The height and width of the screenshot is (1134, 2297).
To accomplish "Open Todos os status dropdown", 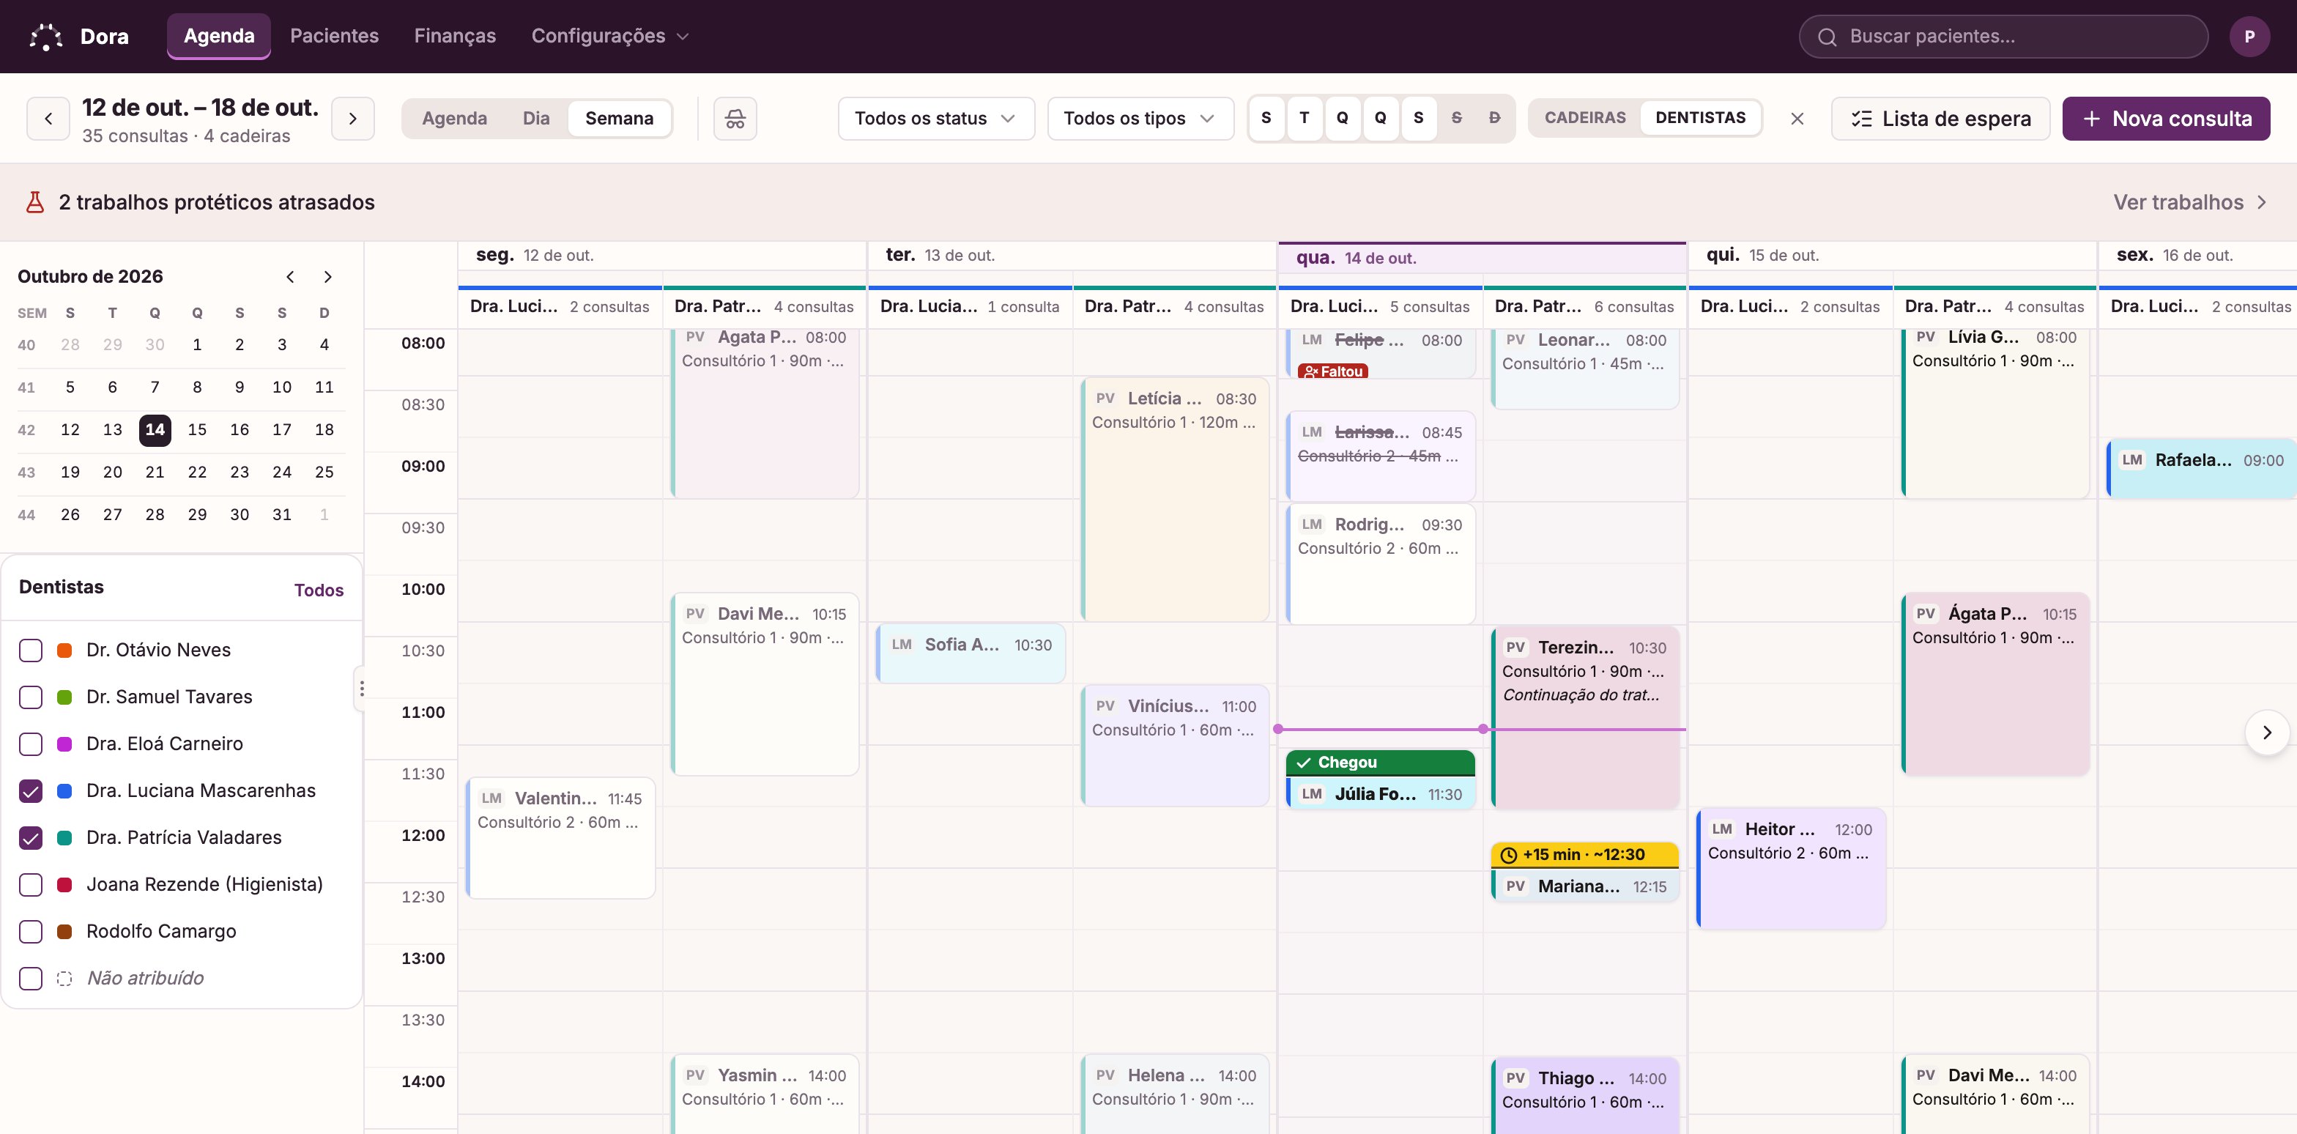I will tap(935, 119).
